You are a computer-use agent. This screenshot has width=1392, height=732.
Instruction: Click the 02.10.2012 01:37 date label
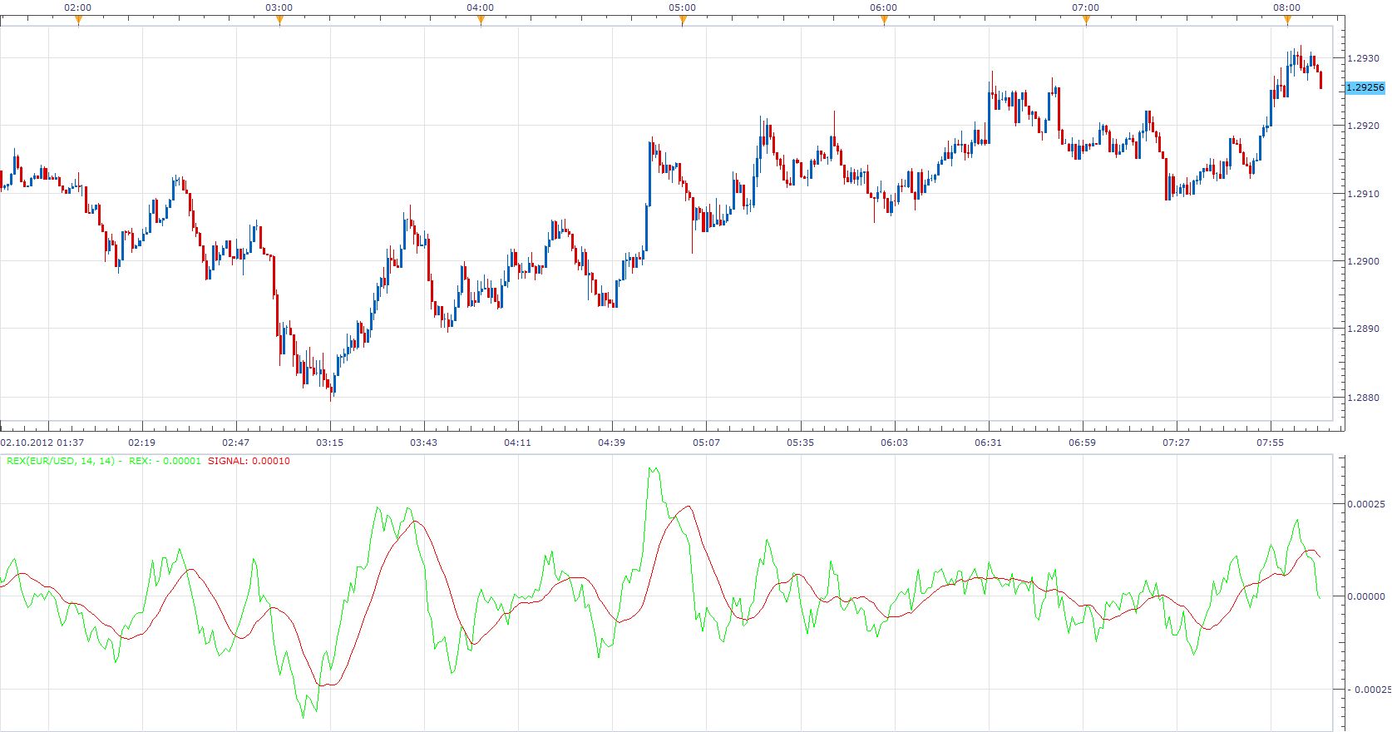pyautogui.click(x=42, y=443)
